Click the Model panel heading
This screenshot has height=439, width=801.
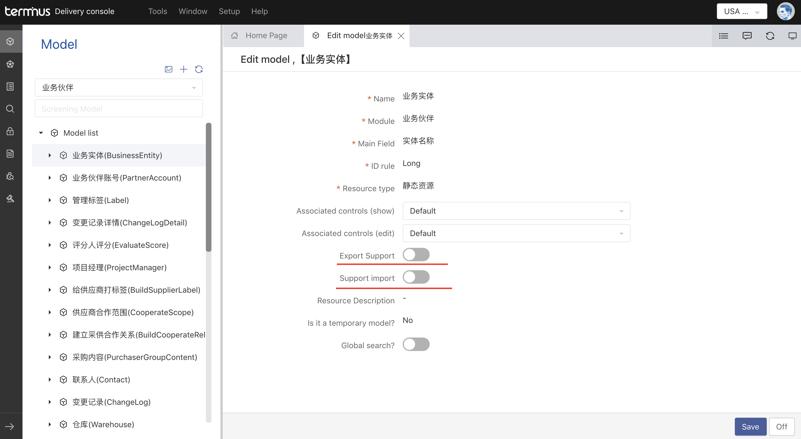point(59,44)
